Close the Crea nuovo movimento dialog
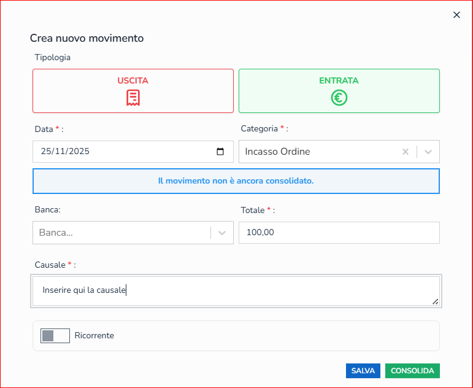 [456, 15]
